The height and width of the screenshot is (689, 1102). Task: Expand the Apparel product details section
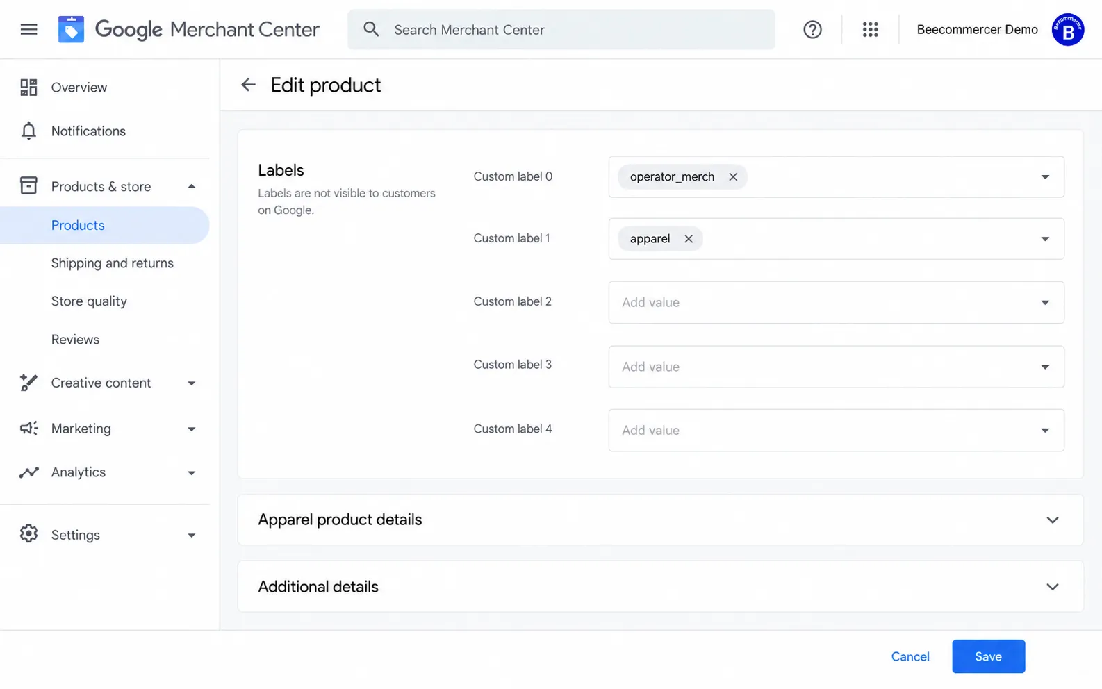(x=1053, y=520)
